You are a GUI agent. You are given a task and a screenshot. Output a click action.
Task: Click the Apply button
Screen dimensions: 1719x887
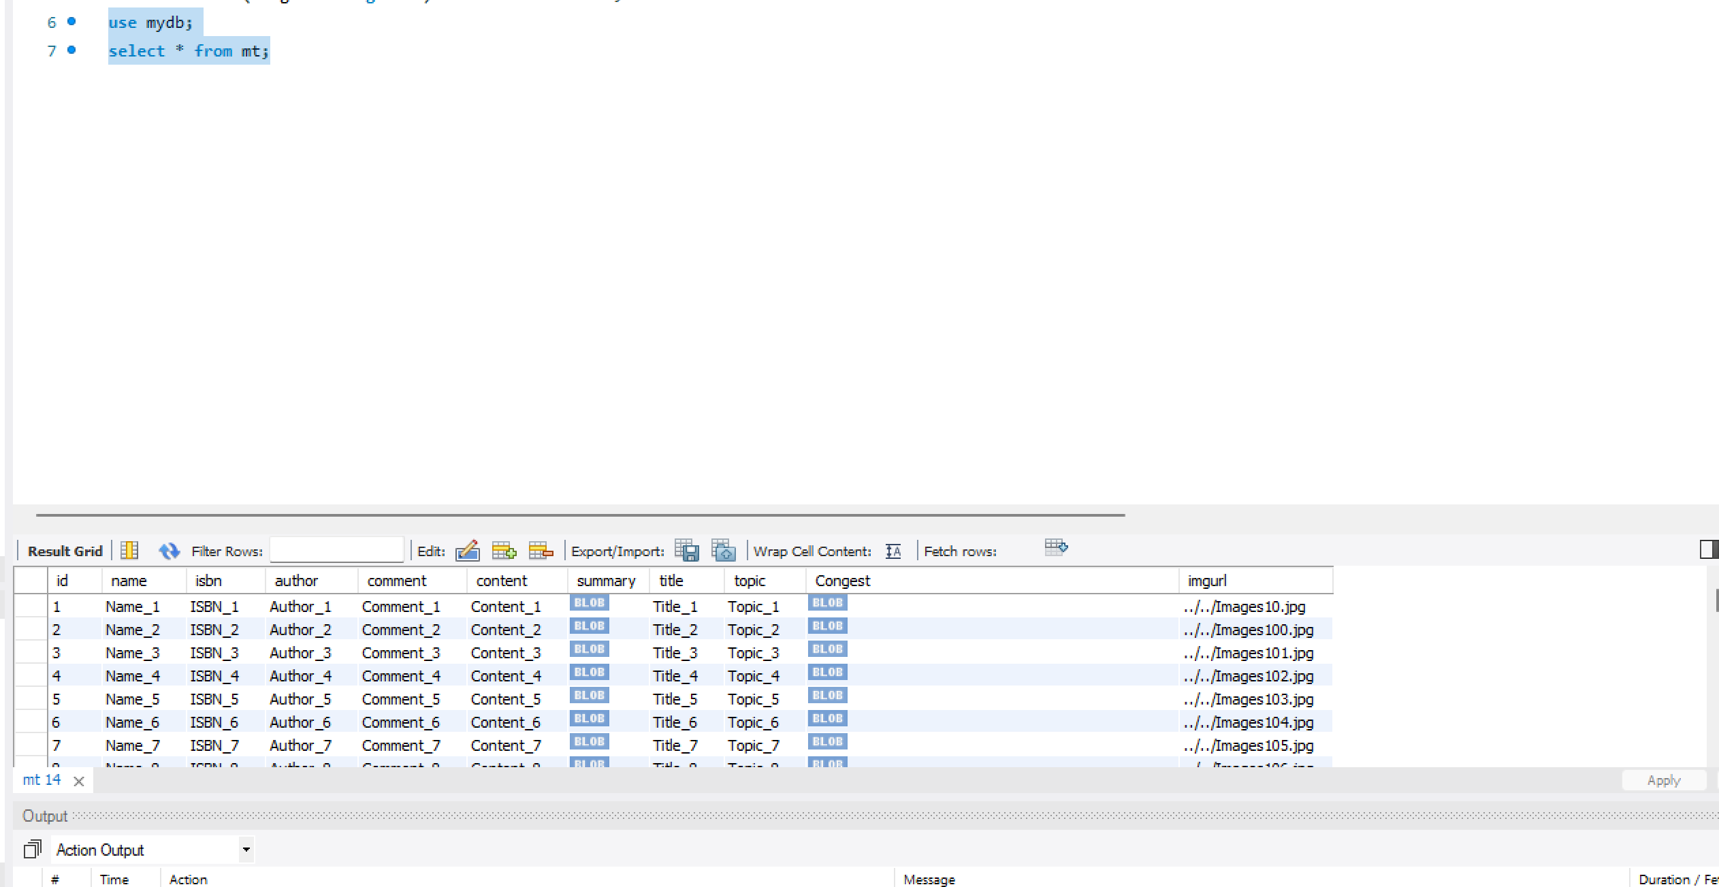[1663, 780]
